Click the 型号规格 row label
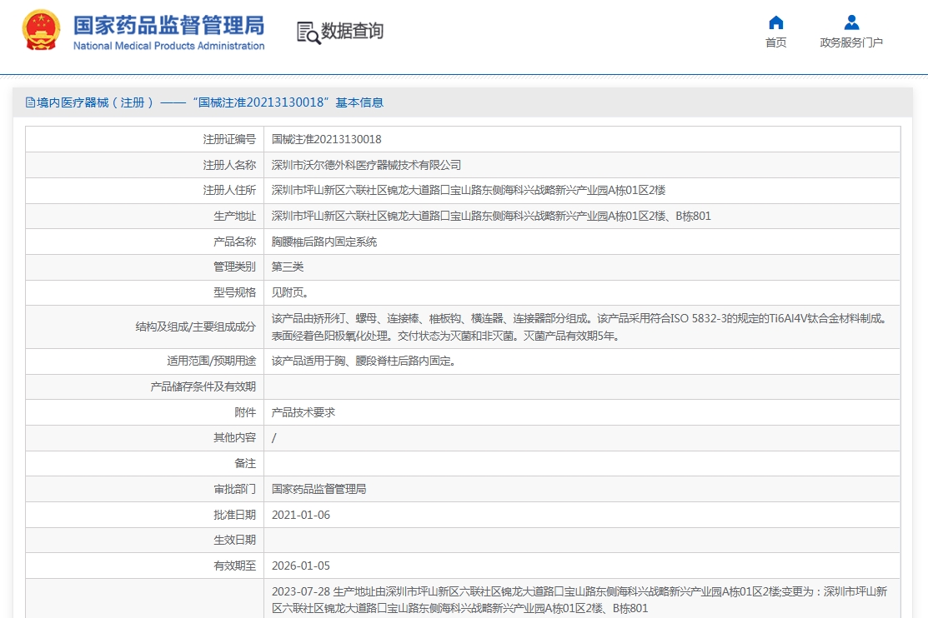This screenshot has height=618, width=928. [235, 292]
